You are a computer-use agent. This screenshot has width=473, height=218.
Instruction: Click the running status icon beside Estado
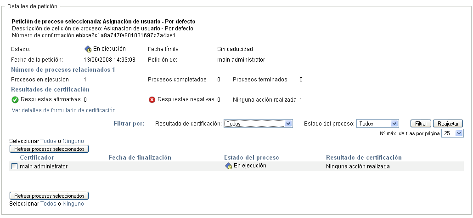pyautogui.click(x=88, y=49)
